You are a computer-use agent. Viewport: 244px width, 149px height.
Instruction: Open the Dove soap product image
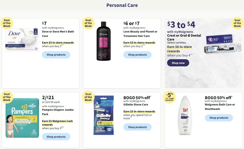coord(22,40)
